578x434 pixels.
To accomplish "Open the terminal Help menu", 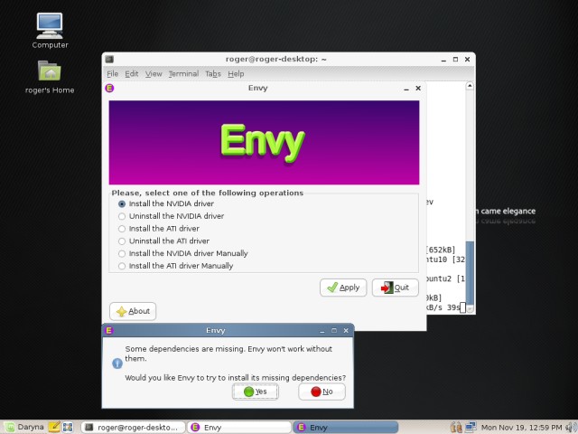I will [x=236, y=74].
